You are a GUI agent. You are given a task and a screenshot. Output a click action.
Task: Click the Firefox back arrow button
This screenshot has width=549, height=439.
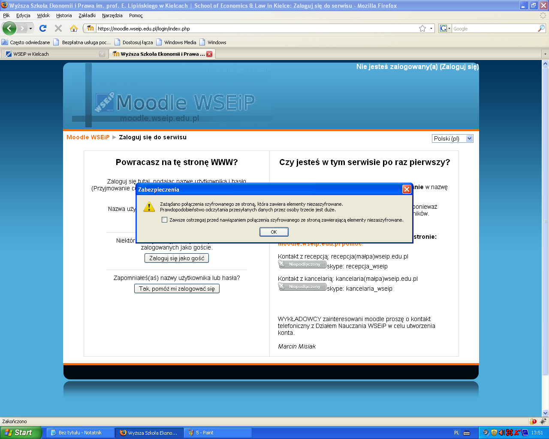click(x=9, y=28)
